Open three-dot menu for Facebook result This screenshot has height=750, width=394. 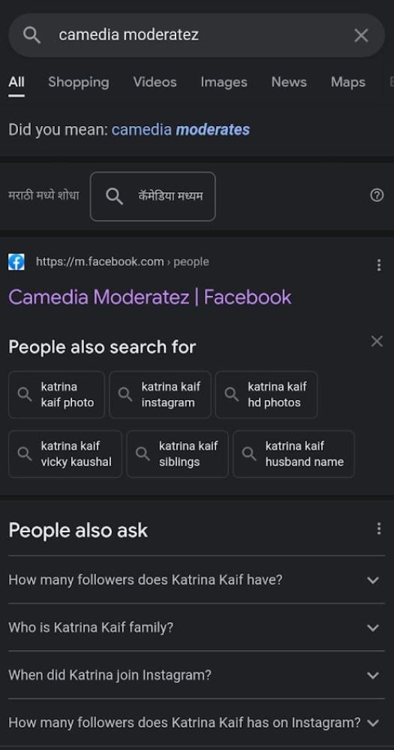coord(379,265)
